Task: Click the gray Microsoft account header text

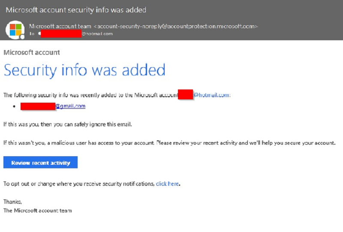Action: coord(32,52)
